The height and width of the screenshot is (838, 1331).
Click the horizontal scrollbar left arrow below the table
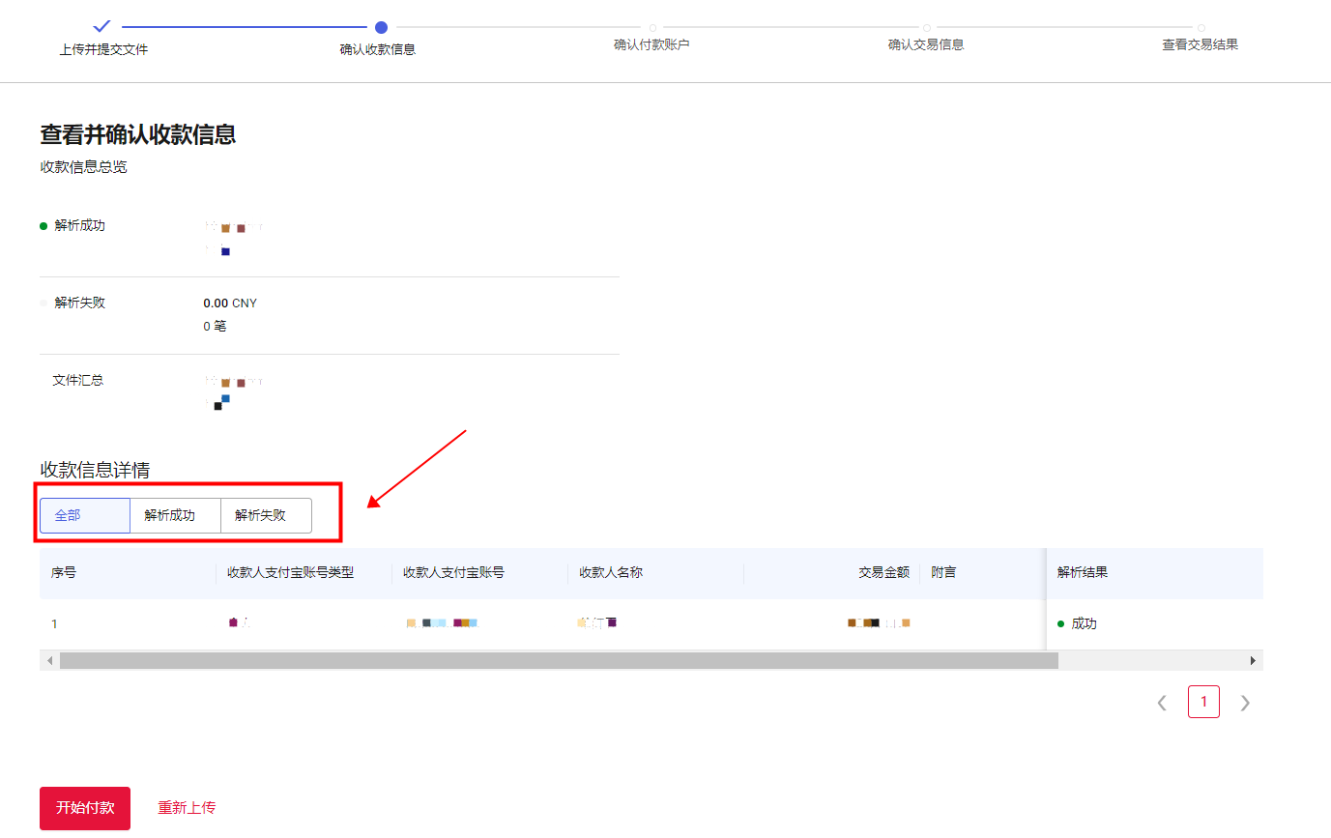coord(49,659)
